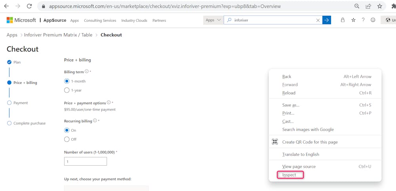
Task: Click the region globe button in the header
Action: click(388, 20)
